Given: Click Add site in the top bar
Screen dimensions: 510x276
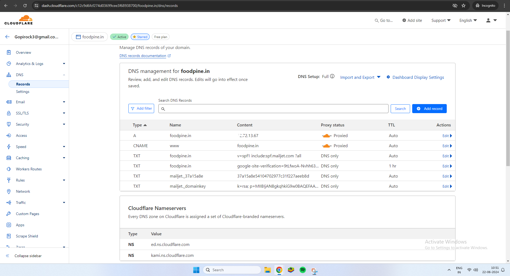Looking at the screenshot, I should 412,20.
